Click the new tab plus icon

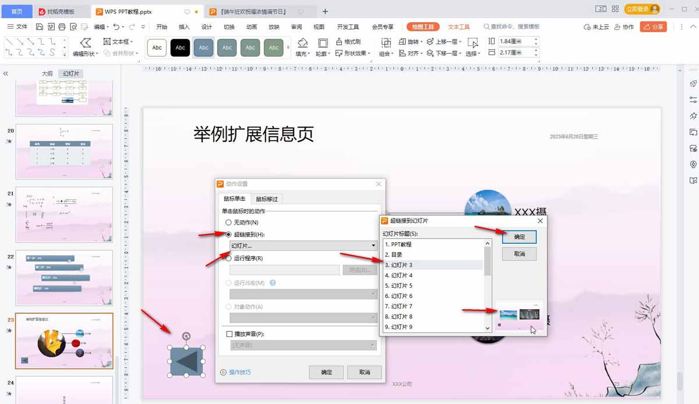[x=325, y=12]
